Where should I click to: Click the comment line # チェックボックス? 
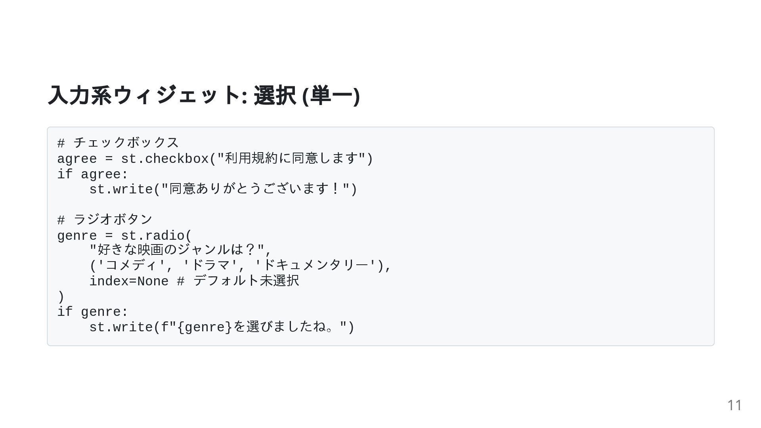point(118,143)
